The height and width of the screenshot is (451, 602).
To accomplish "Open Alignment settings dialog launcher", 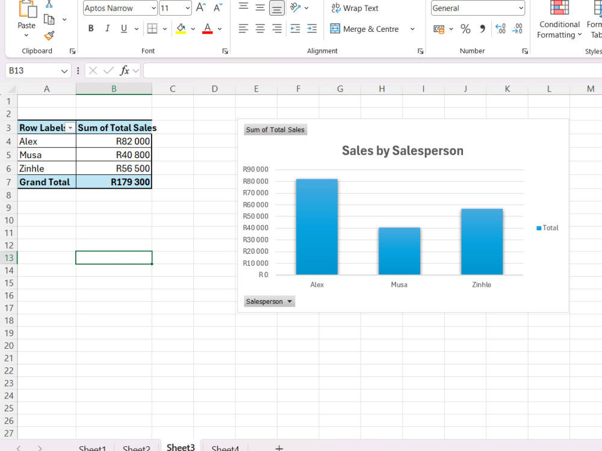I will point(420,51).
